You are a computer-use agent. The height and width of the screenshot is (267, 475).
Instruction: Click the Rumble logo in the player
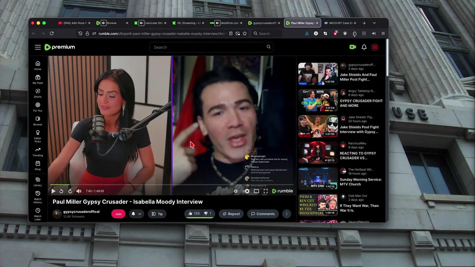(x=282, y=191)
